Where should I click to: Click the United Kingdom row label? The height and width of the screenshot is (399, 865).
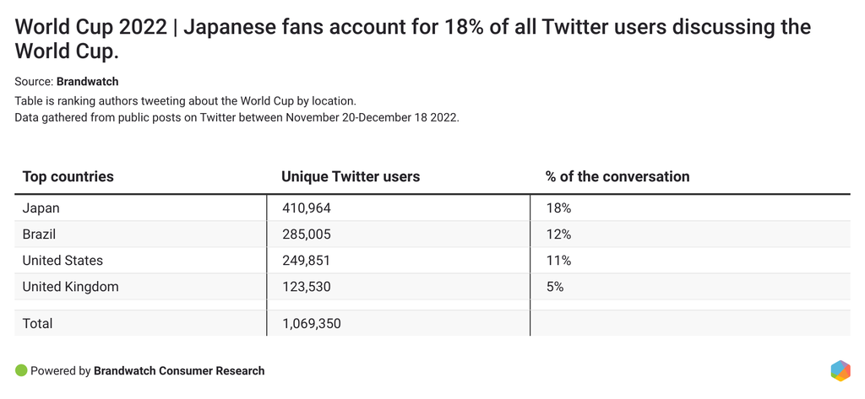[x=70, y=287]
